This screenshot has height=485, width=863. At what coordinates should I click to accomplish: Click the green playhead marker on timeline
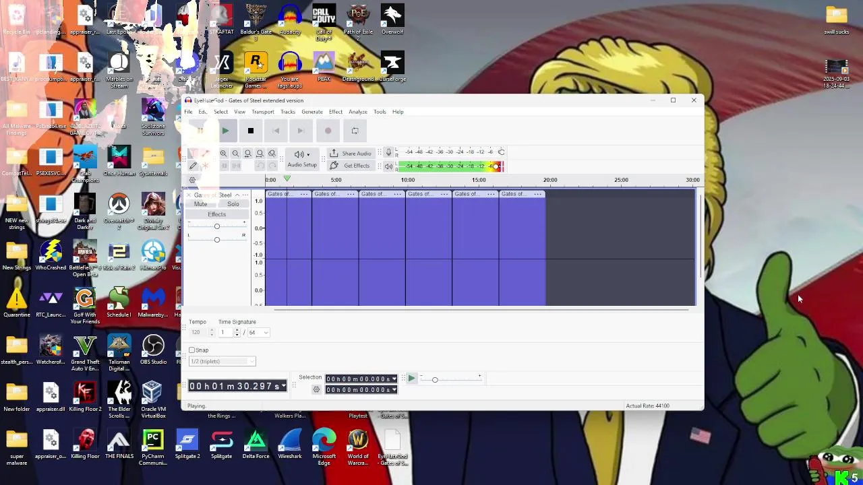coord(287,179)
